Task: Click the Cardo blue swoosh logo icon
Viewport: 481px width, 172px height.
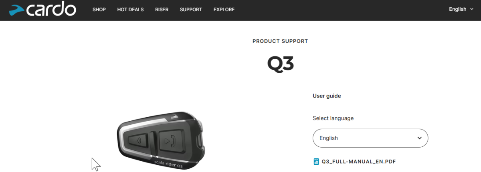Action: 18,10
